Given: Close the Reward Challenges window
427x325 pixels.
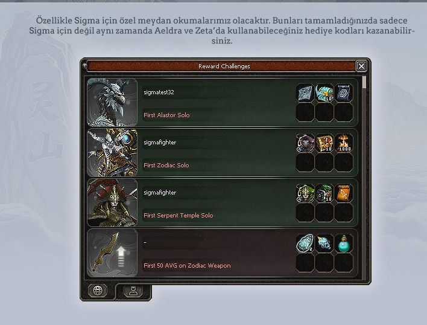Looking at the screenshot, I should tap(361, 66).
